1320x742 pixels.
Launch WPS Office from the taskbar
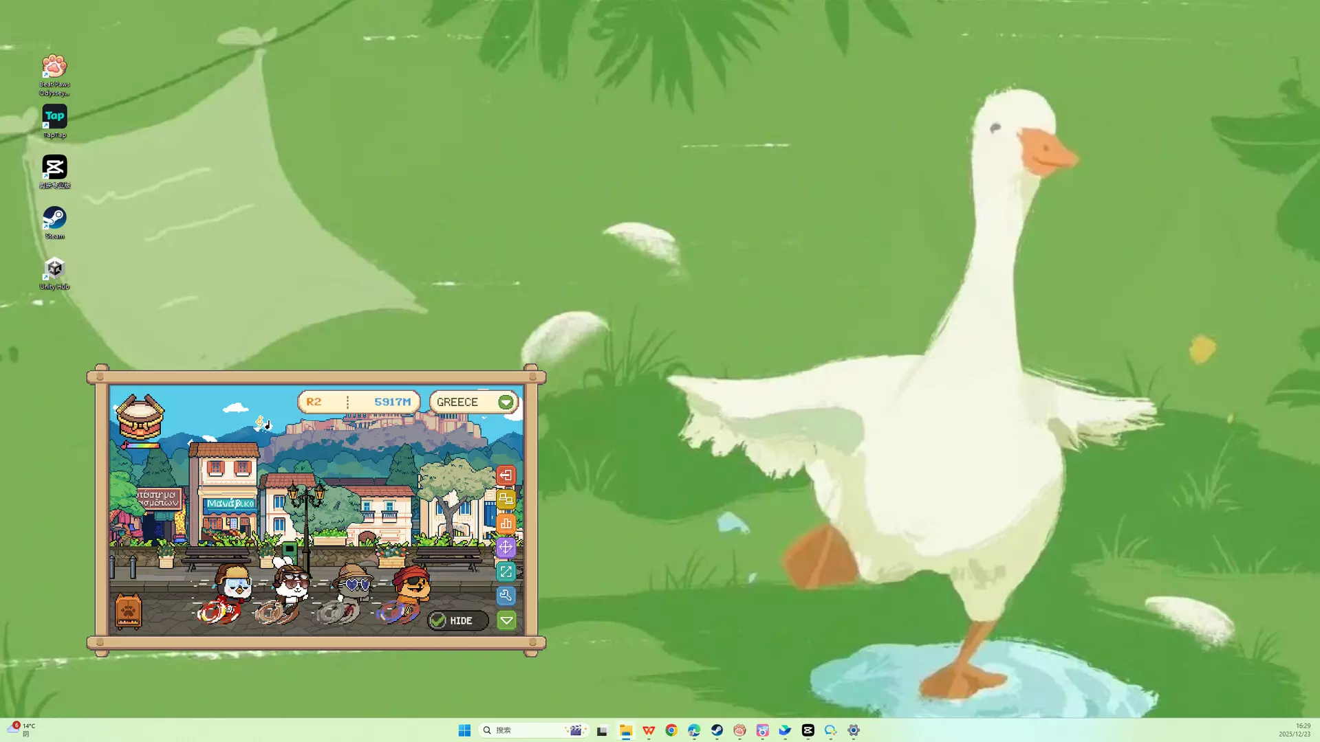point(648,730)
